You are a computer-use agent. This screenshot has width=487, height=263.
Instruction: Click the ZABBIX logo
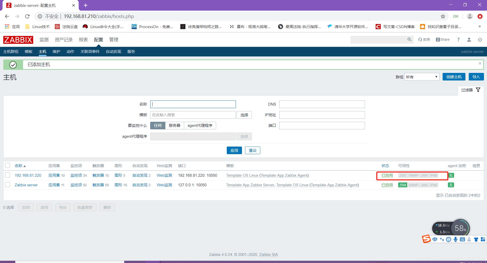(x=18, y=40)
